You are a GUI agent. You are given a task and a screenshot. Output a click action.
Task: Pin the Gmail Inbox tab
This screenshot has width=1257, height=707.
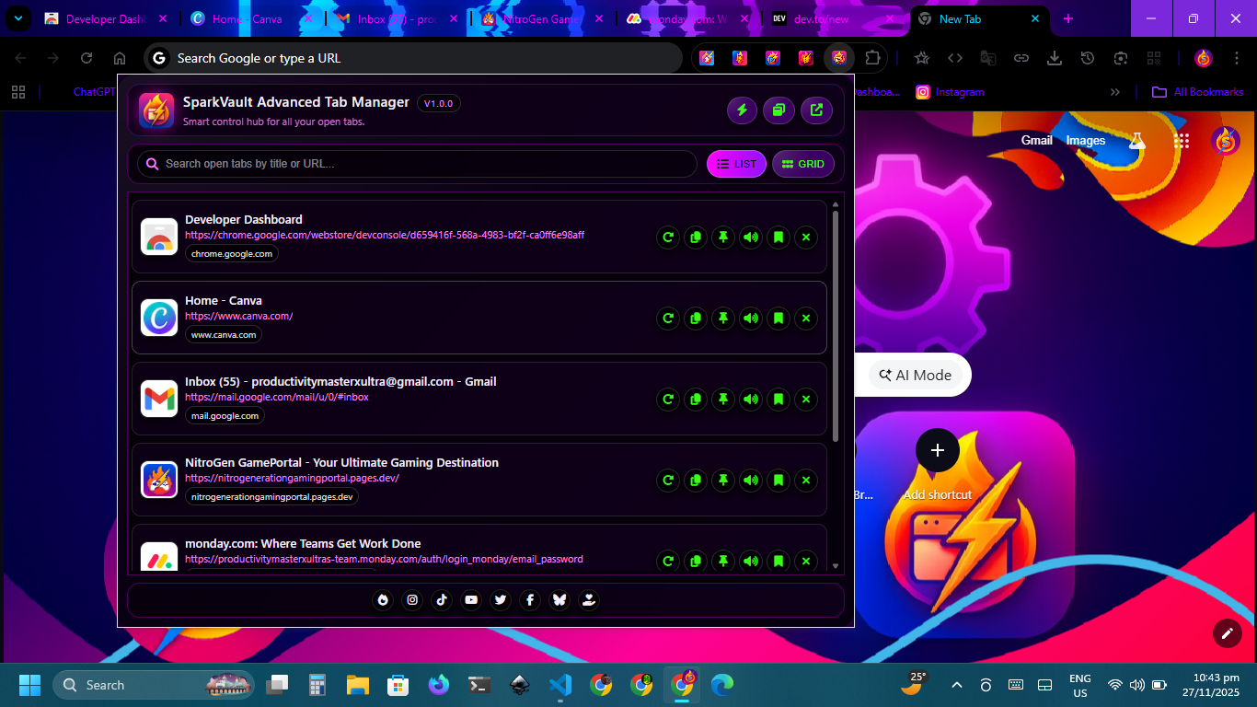click(x=723, y=400)
